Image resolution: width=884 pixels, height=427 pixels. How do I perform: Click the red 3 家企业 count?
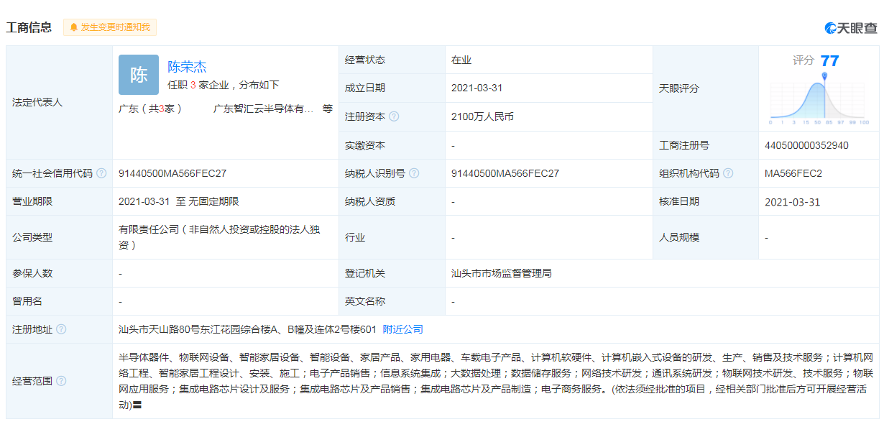coord(193,85)
